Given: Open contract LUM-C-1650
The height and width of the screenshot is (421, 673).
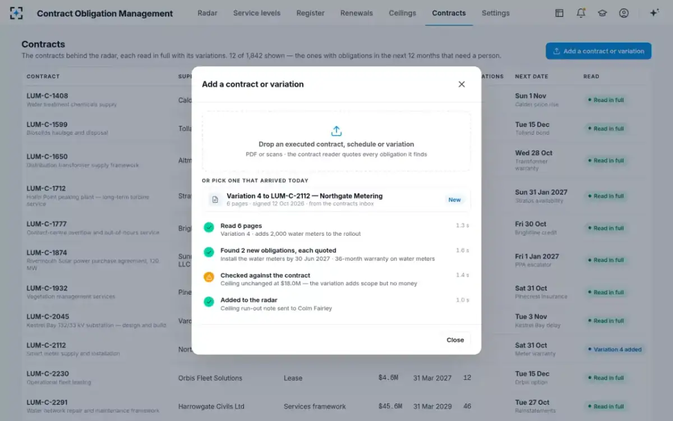Looking at the screenshot, I should coord(47,157).
